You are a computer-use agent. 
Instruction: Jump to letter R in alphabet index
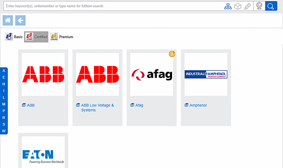click(x=4, y=118)
